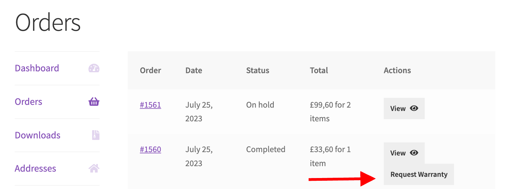The height and width of the screenshot is (189, 506).
Task: Click the Date column header
Action: (x=193, y=70)
